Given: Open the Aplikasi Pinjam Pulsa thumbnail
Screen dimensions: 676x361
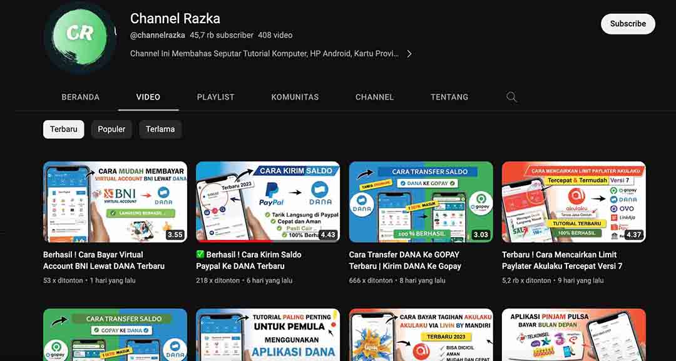Looking at the screenshot, I should (x=574, y=335).
